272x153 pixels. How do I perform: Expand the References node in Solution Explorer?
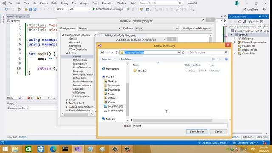(x=234, y=38)
